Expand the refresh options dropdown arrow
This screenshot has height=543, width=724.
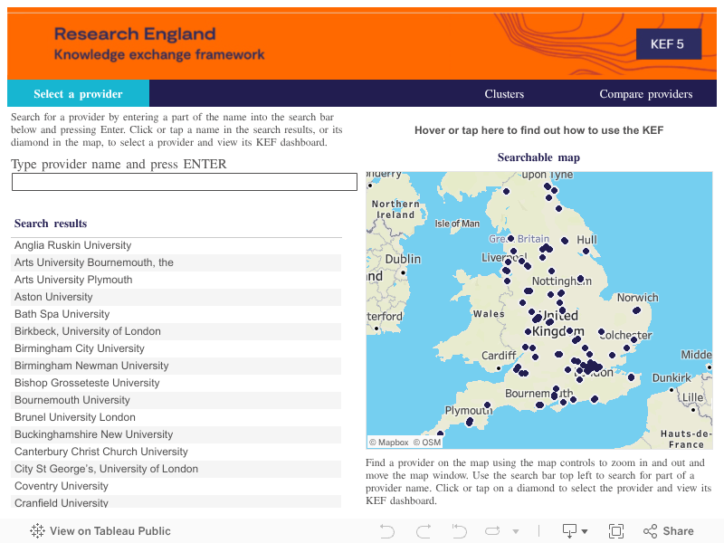(516, 531)
